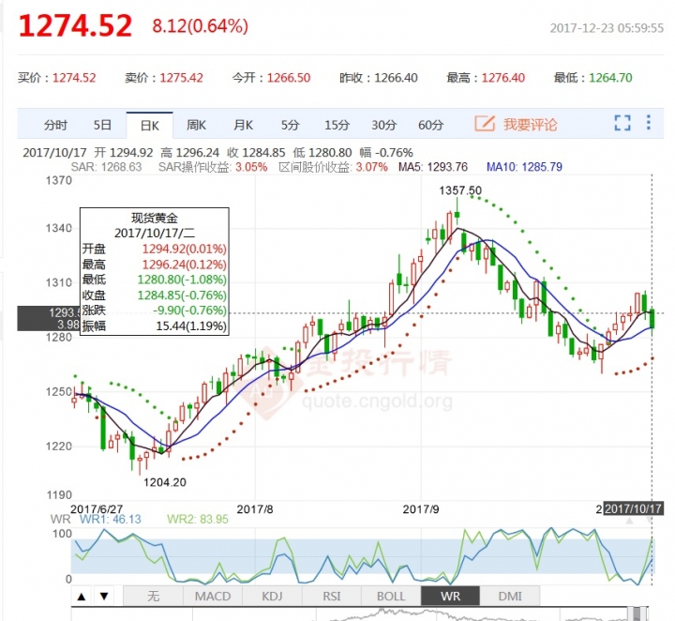Open the three-dot more options menu
The width and height of the screenshot is (675, 621).
(x=649, y=124)
